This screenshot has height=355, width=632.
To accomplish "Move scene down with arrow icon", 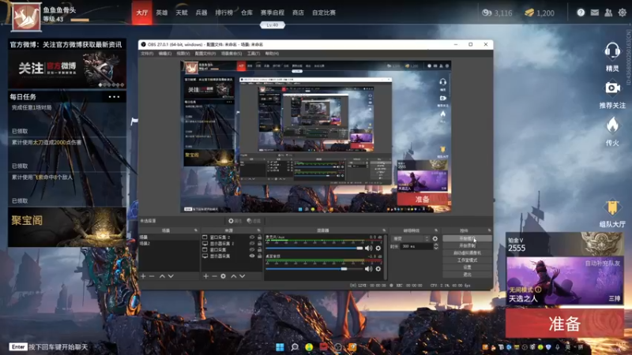I will click(x=171, y=276).
